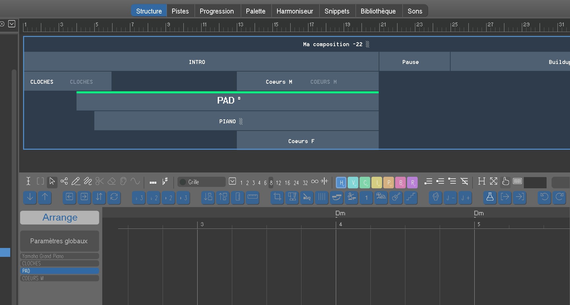The height and width of the screenshot is (305, 570).
Task: Select the pencil draw tool
Action: [x=76, y=181]
